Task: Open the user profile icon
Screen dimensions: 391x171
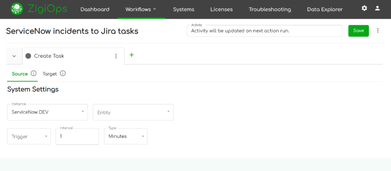Action: click(x=377, y=8)
